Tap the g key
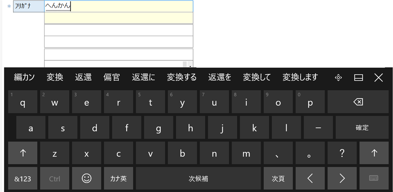The width and height of the screenshot is (393, 192). (159, 127)
